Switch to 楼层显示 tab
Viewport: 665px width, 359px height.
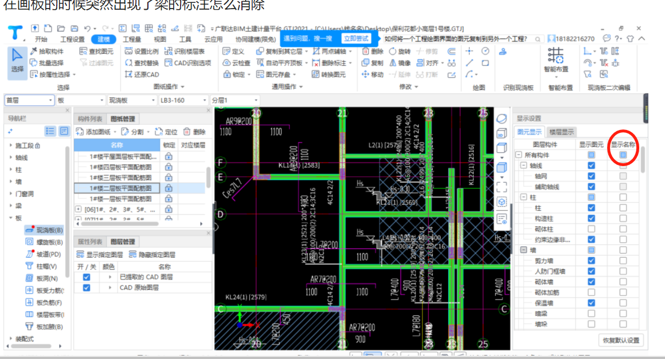561,132
